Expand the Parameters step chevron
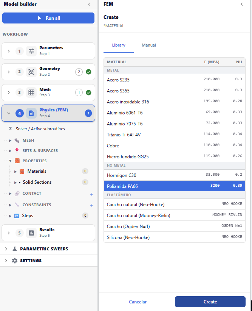 (x=9, y=51)
